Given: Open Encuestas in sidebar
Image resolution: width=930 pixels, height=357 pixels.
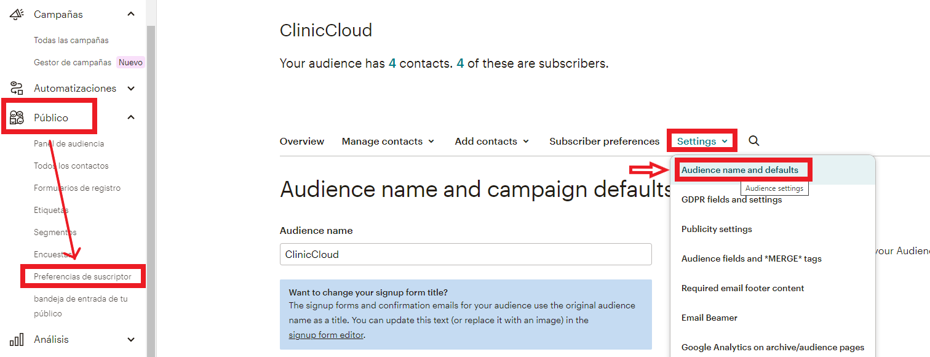Looking at the screenshot, I should [x=53, y=254].
